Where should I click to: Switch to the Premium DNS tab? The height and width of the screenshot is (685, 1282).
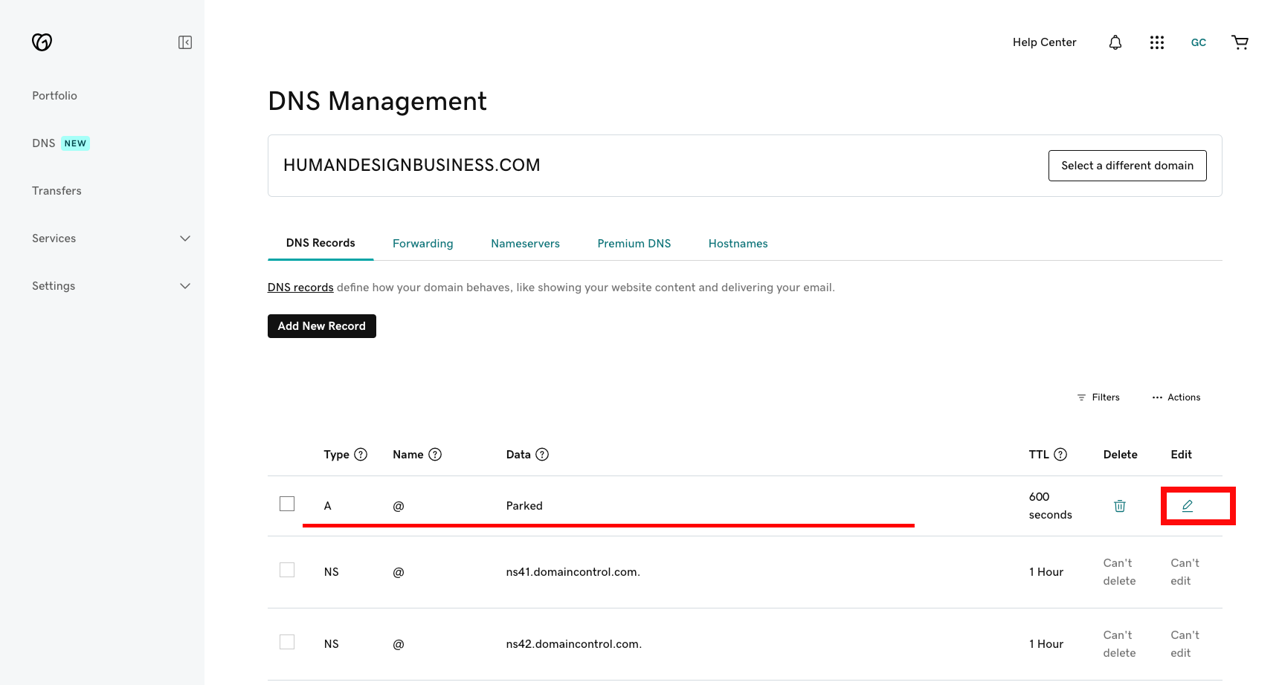click(634, 244)
